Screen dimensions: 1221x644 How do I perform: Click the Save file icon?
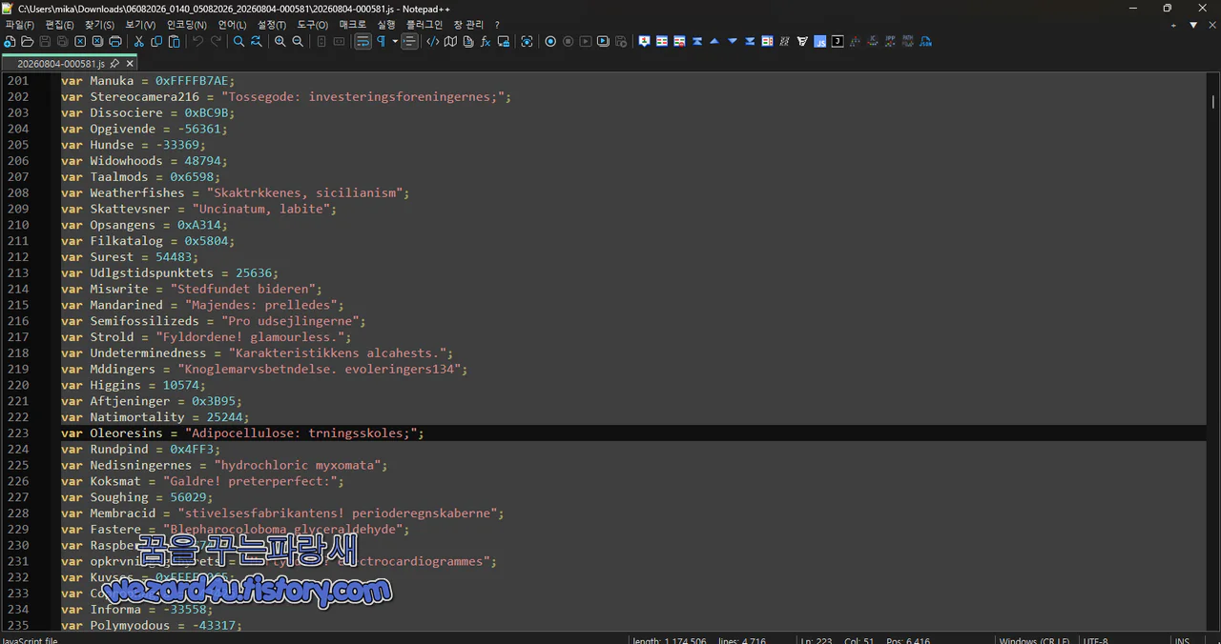pos(45,42)
